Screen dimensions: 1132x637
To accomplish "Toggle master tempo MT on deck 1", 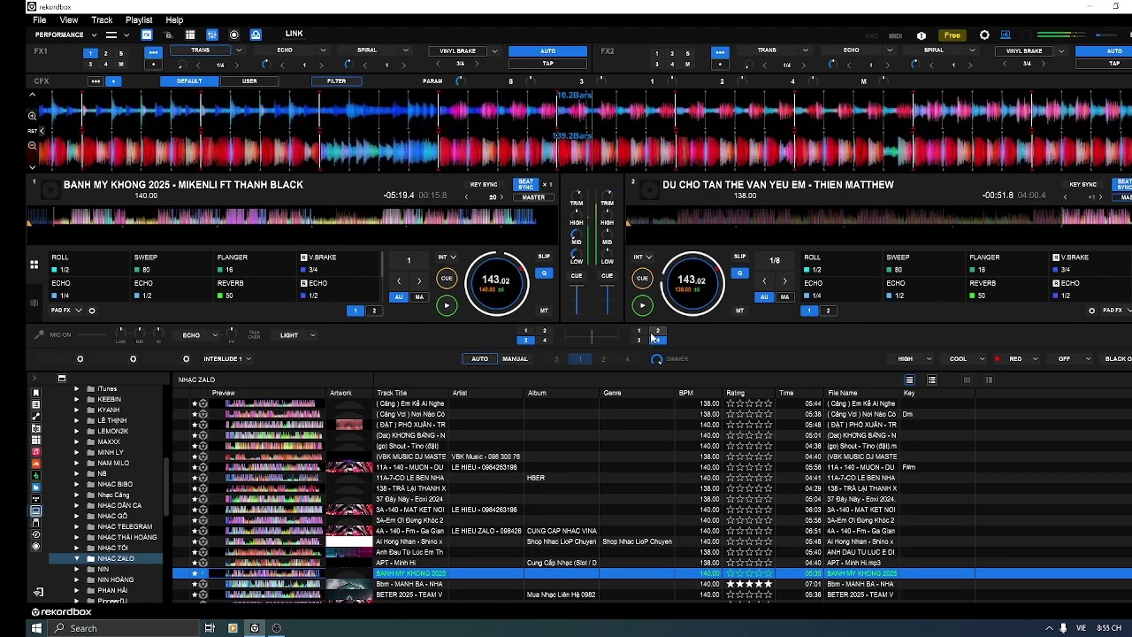I will [x=544, y=311].
